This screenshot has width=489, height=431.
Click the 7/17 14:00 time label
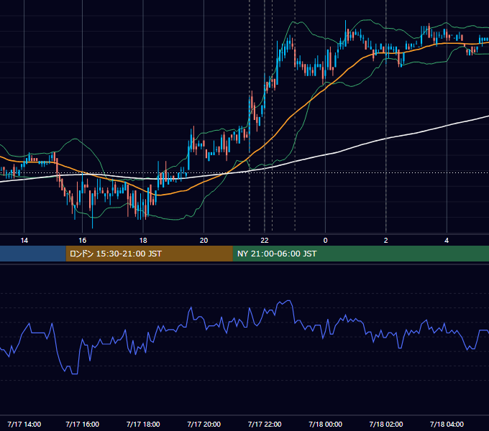click(x=24, y=424)
